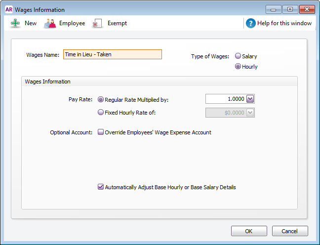
Task: Uncheck Automatically Adjust Base Hourly or Salary
Action: 101,187
